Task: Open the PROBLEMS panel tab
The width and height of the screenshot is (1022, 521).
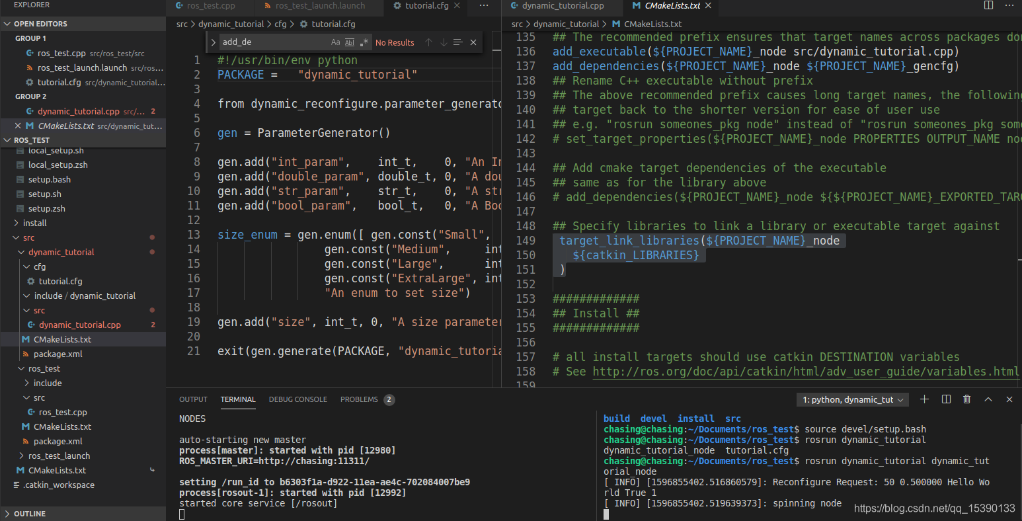Action: tap(359, 399)
